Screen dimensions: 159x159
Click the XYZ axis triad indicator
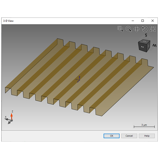[x=9, y=117]
